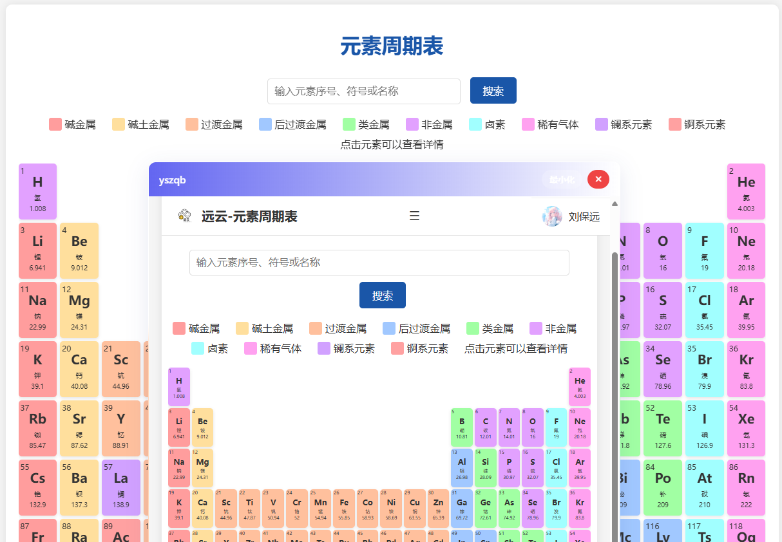782x542 pixels.
Task: Click 锕系元素 color swatch in background legend
Action: pos(675,124)
